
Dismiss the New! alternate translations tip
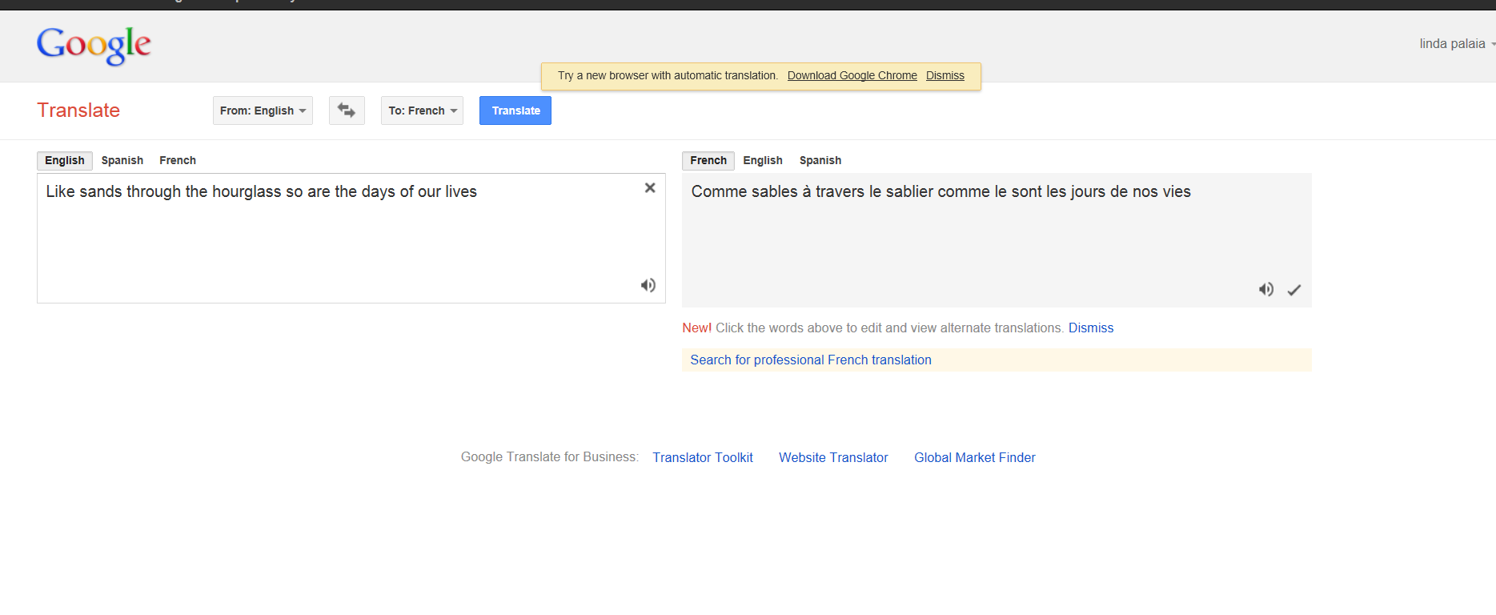pyautogui.click(x=1091, y=328)
